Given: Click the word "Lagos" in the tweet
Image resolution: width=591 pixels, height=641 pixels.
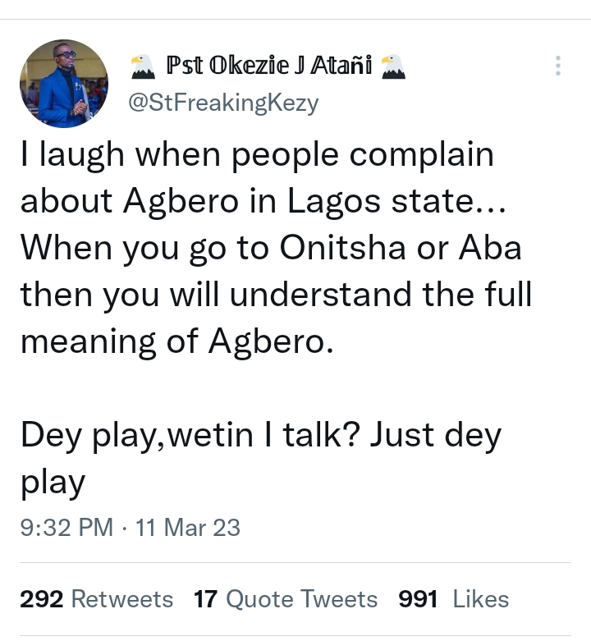Looking at the screenshot, I should click(333, 202).
